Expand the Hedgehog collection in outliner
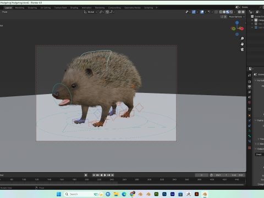Screen dimensions: 264x198 click(x=252, y=20)
